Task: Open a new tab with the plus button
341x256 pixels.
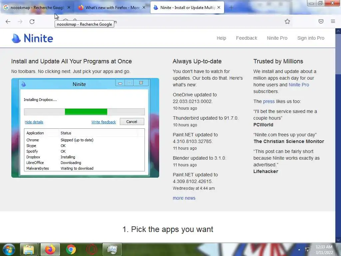Action: click(x=231, y=8)
